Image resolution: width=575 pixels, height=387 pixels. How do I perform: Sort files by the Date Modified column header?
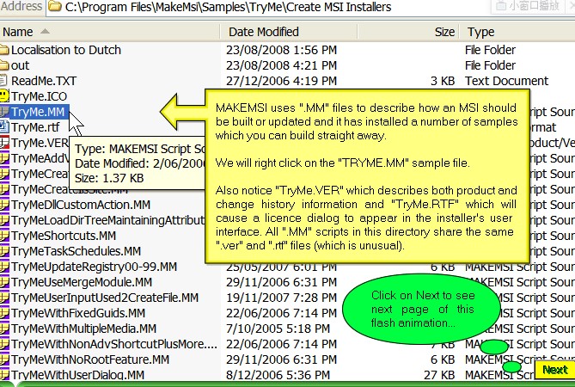tap(289, 32)
